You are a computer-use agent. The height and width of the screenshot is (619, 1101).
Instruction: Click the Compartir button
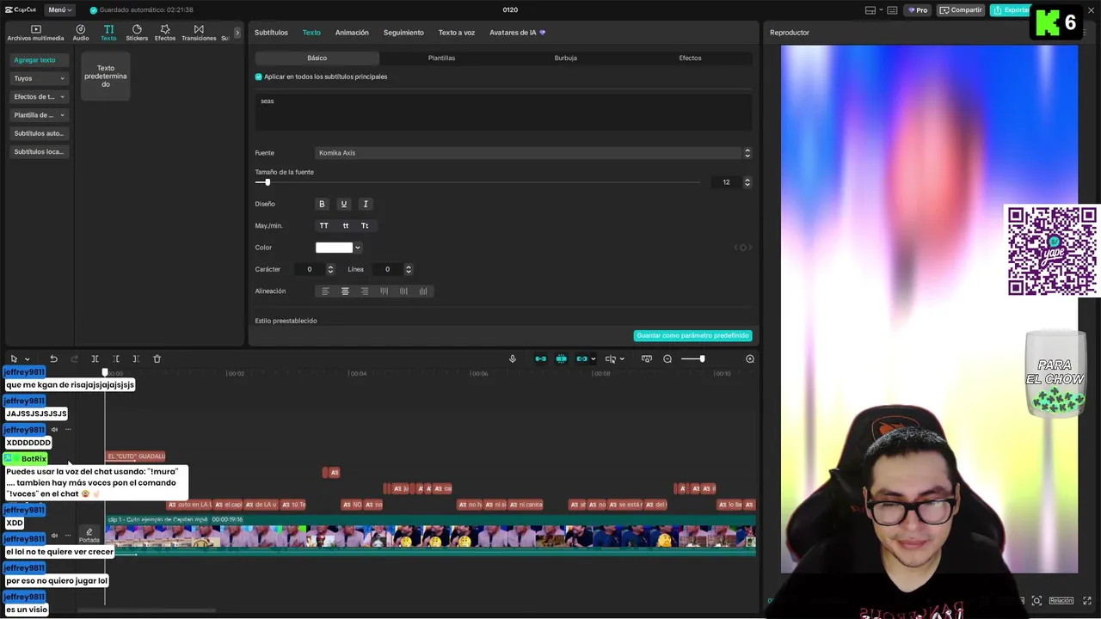[x=961, y=10]
